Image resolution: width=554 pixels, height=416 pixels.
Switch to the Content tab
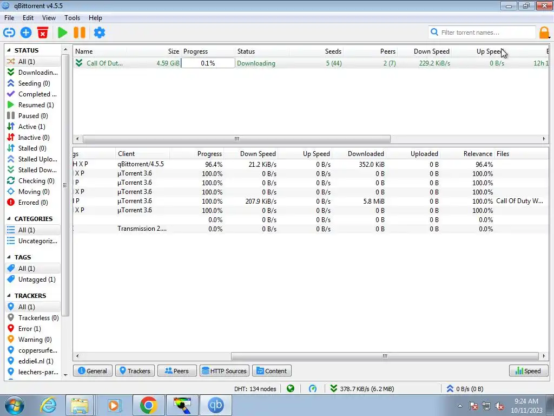[x=272, y=370]
